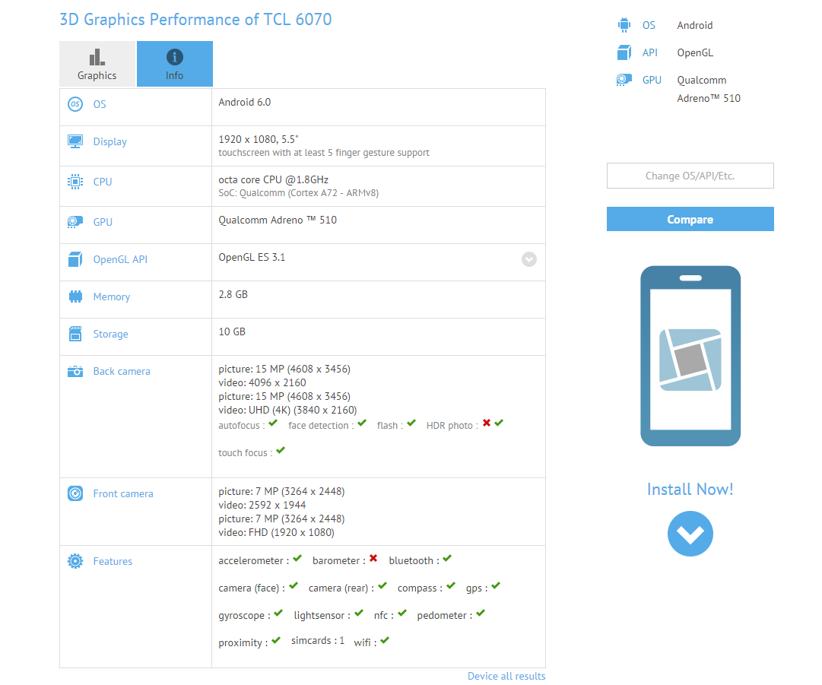This screenshot has width=822, height=685.
Task: Click the Storage label
Action: (x=110, y=335)
